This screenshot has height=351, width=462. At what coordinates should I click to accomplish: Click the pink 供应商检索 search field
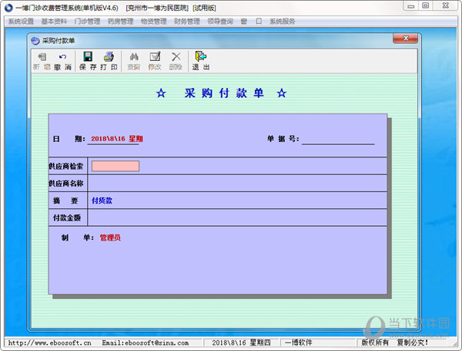coord(115,166)
